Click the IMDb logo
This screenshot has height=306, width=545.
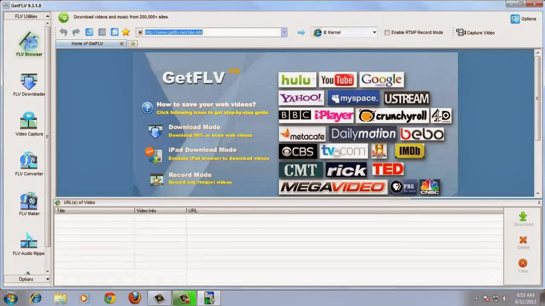tap(410, 151)
